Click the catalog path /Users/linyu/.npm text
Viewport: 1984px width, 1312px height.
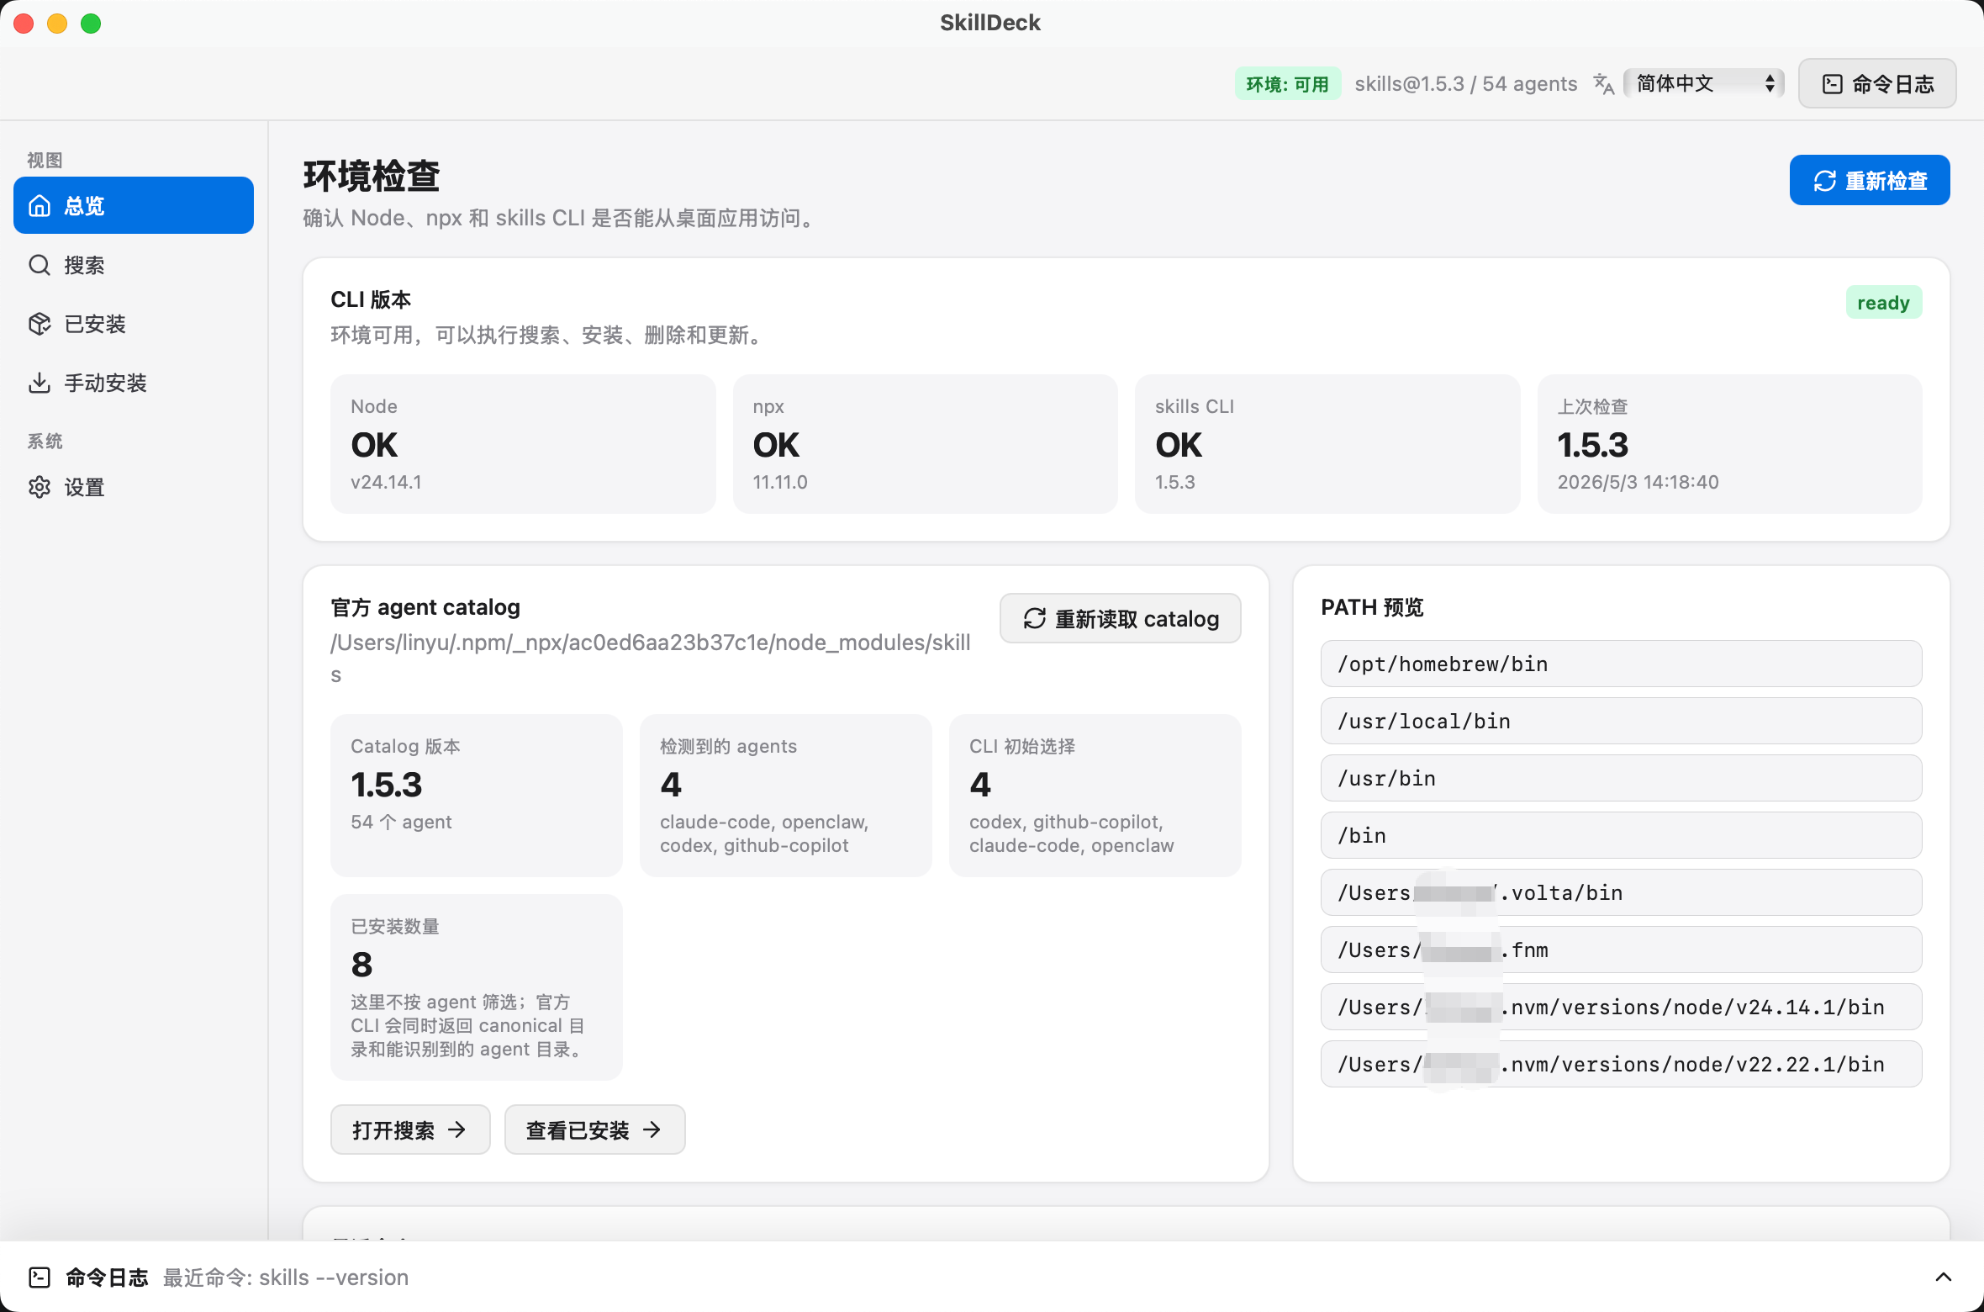tap(651, 658)
